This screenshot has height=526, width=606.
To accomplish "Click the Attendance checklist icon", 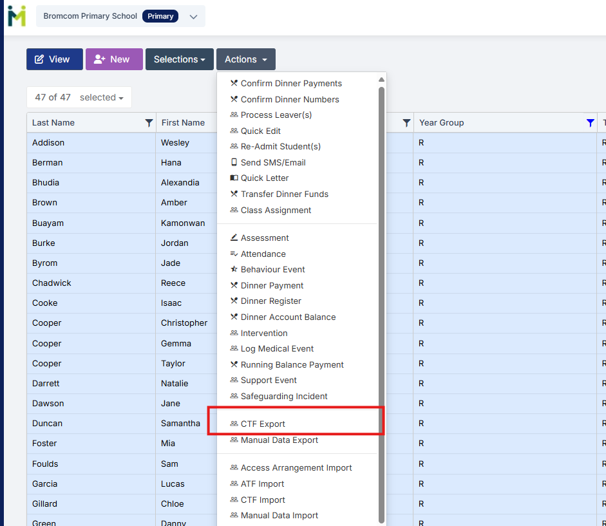I will click(234, 254).
